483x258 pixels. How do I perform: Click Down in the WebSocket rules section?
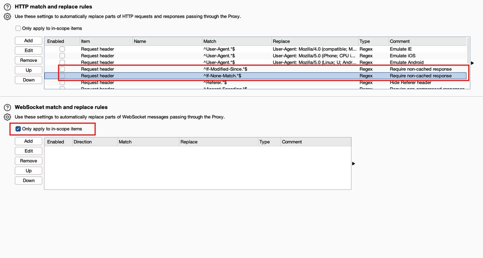(29, 181)
